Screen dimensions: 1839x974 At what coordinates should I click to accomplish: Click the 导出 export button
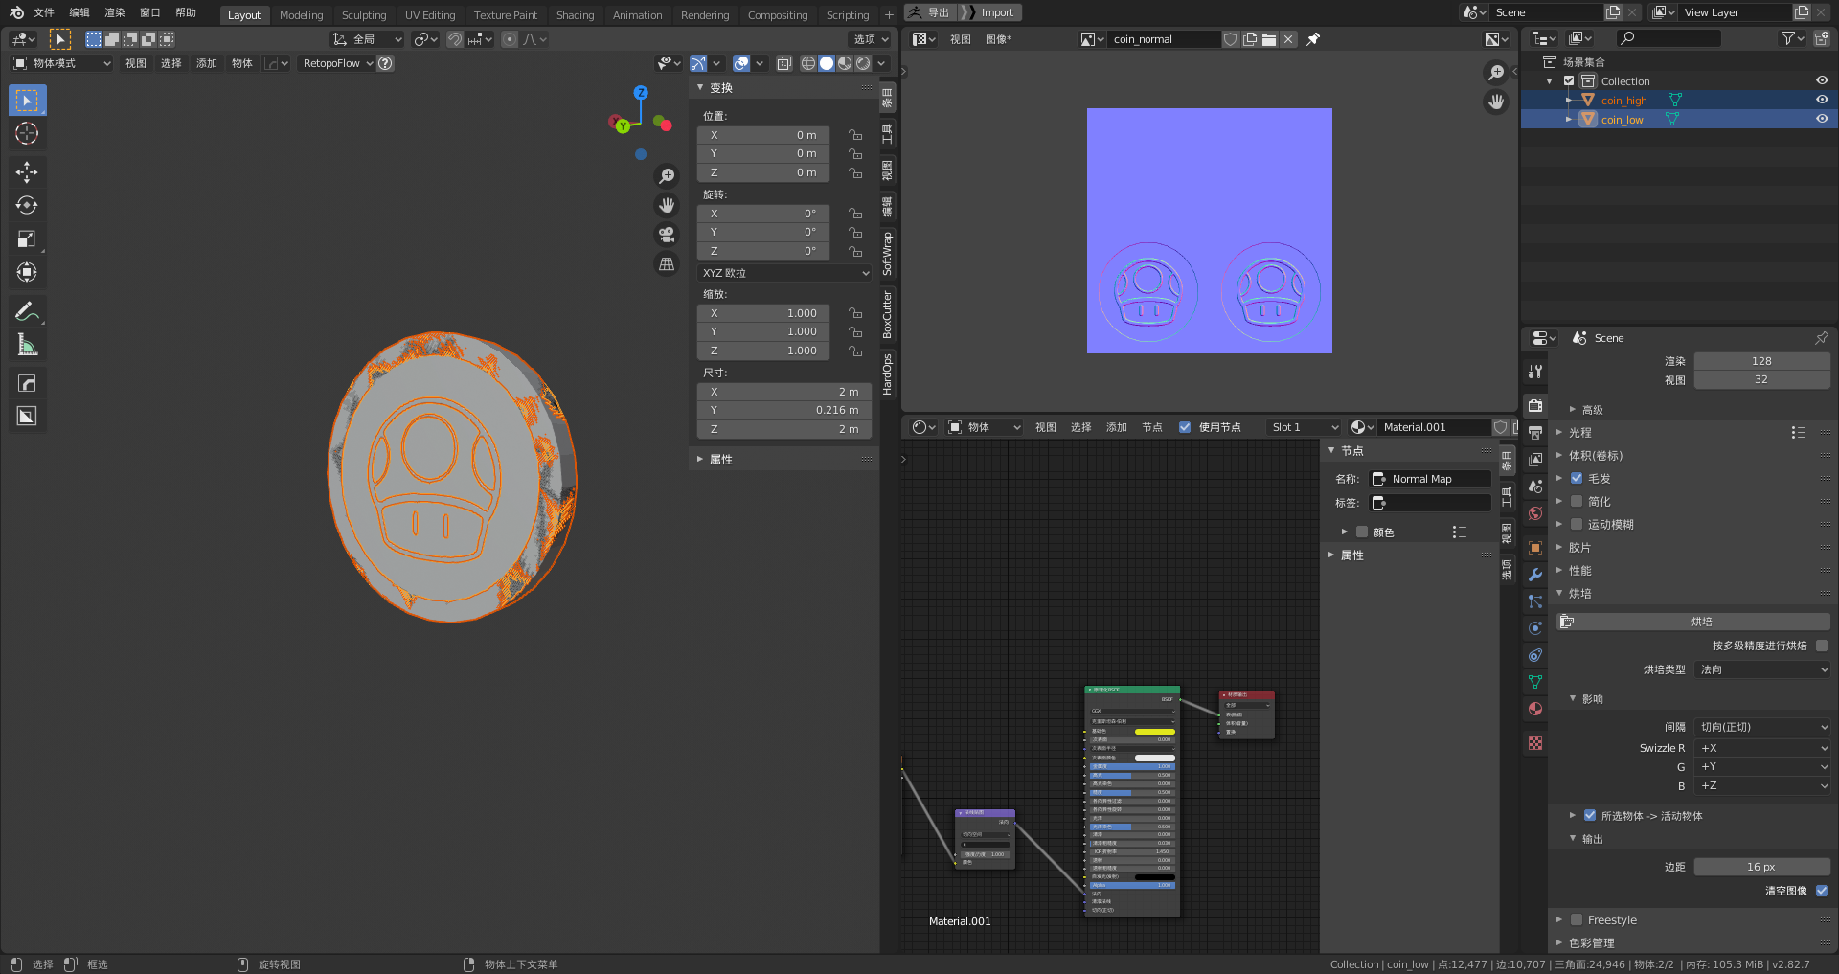click(x=931, y=12)
